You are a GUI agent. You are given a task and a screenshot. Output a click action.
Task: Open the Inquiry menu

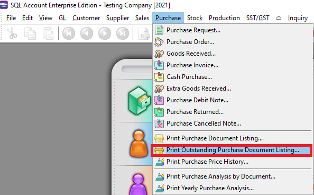(298, 18)
